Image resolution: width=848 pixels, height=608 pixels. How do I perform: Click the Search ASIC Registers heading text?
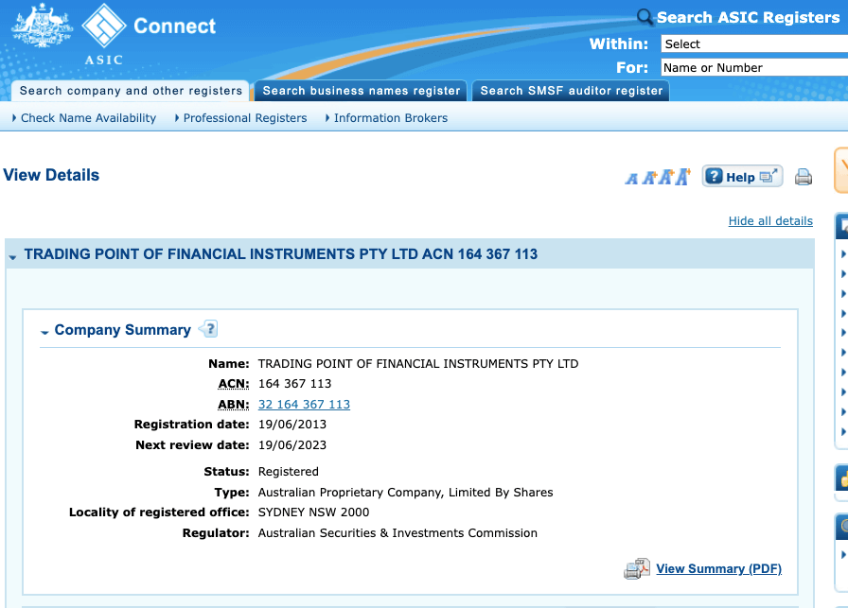[748, 17]
